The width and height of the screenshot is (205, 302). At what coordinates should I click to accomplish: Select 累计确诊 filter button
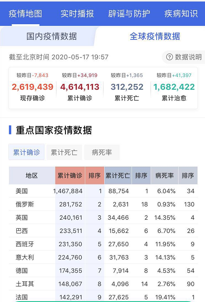point(26,152)
